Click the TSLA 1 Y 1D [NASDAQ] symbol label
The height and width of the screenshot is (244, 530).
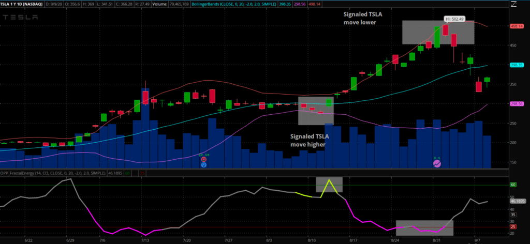(x=21, y=4)
